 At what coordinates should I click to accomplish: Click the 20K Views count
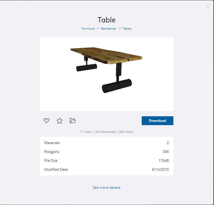(126, 132)
